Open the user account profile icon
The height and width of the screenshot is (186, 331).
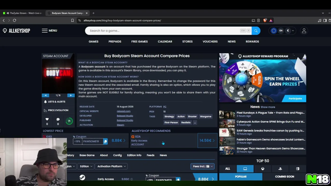304,31
